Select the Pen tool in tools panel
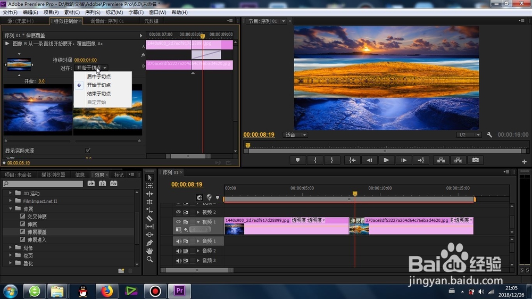 (x=149, y=243)
